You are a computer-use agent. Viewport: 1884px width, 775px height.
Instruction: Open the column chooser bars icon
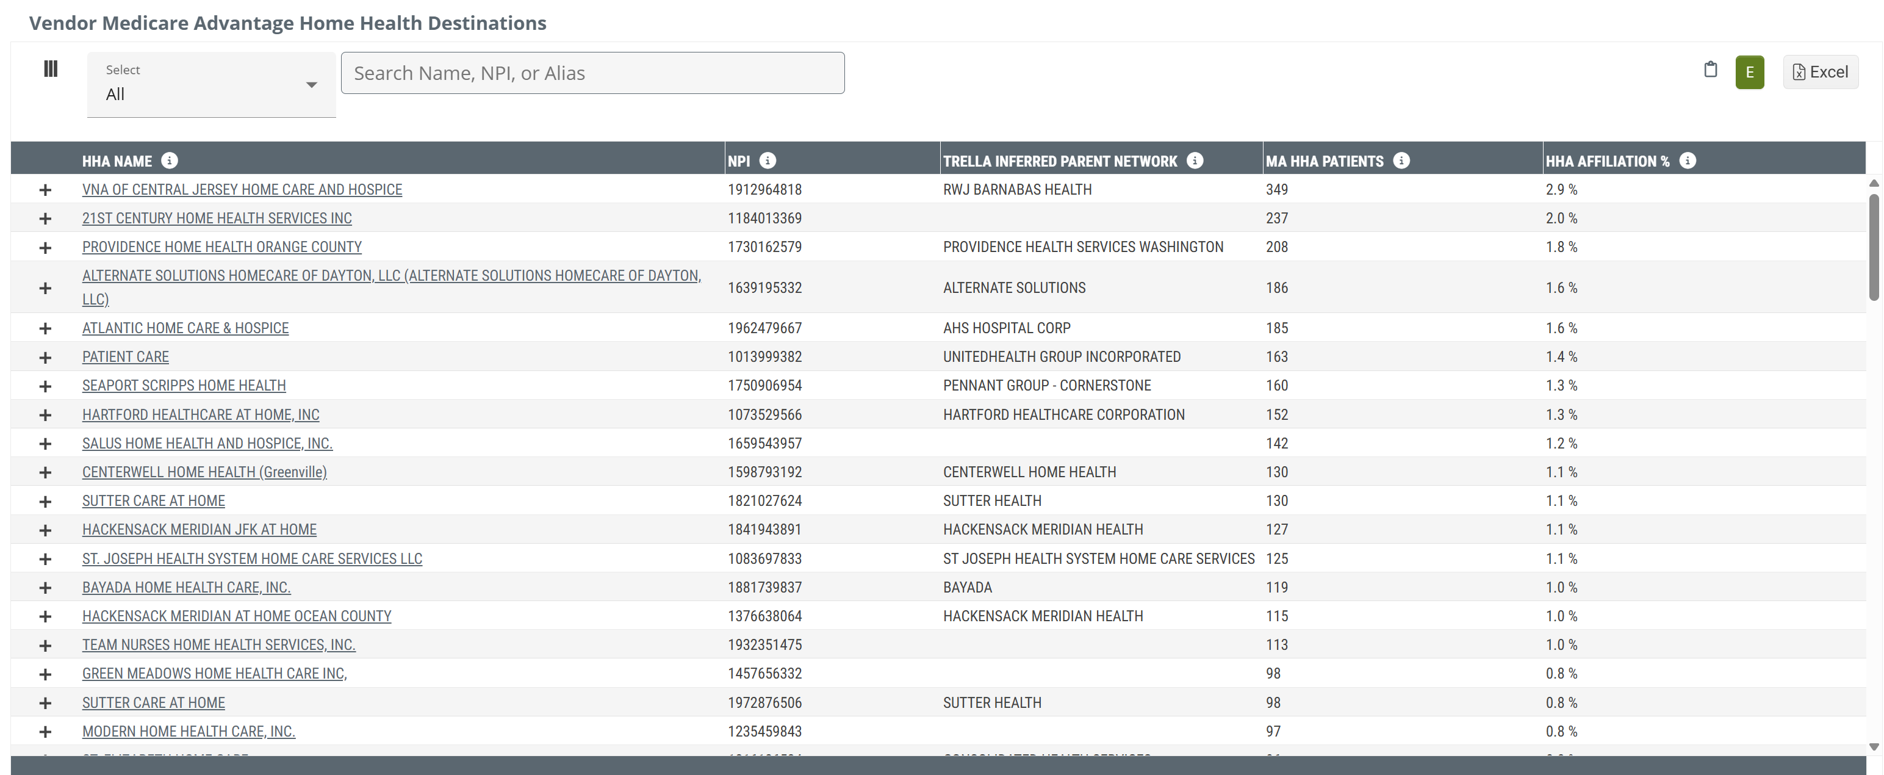click(51, 69)
